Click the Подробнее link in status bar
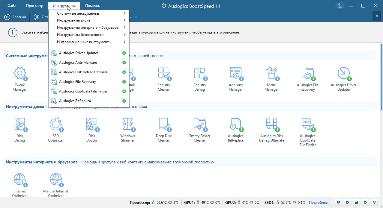This screenshot has width=383, height=208. click(x=318, y=203)
